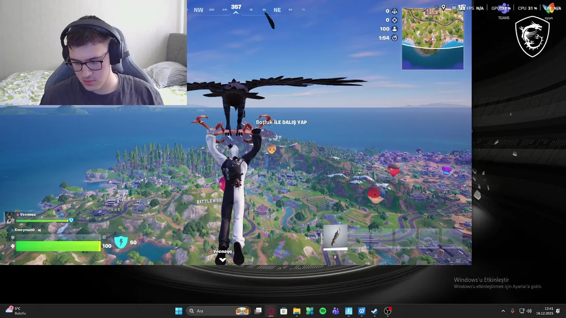This screenshot has height=318, width=566.
Task: Click the microphone tray icon
Action: click(x=512, y=311)
